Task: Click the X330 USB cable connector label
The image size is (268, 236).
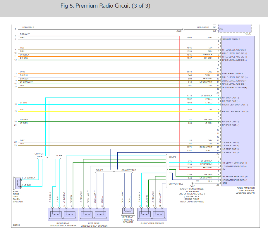Action: (179, 31)
